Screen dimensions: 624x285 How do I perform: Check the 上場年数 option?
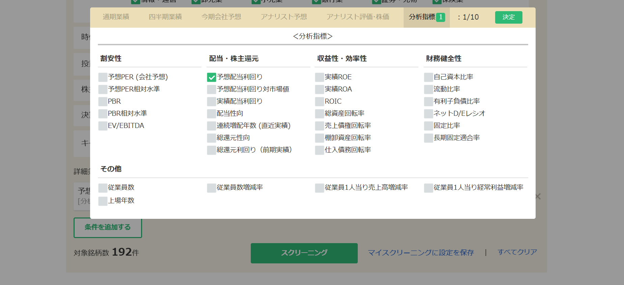click(103, 201)
